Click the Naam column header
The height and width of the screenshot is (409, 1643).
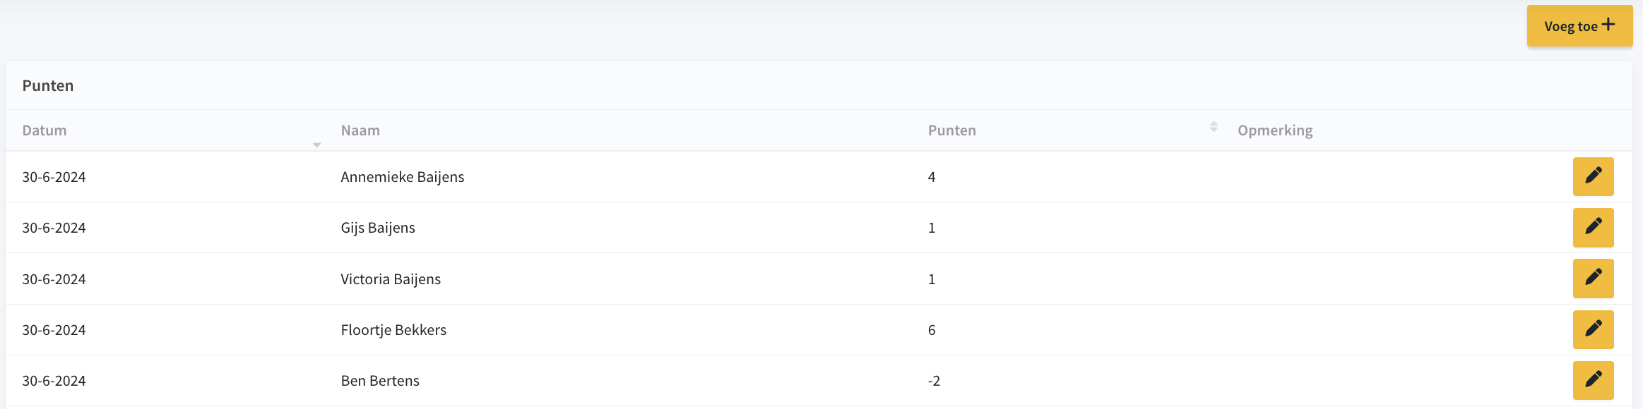click(x=360, y=130)
